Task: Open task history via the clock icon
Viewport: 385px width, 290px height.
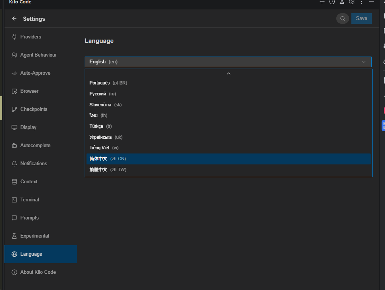Action: (332, 2)
